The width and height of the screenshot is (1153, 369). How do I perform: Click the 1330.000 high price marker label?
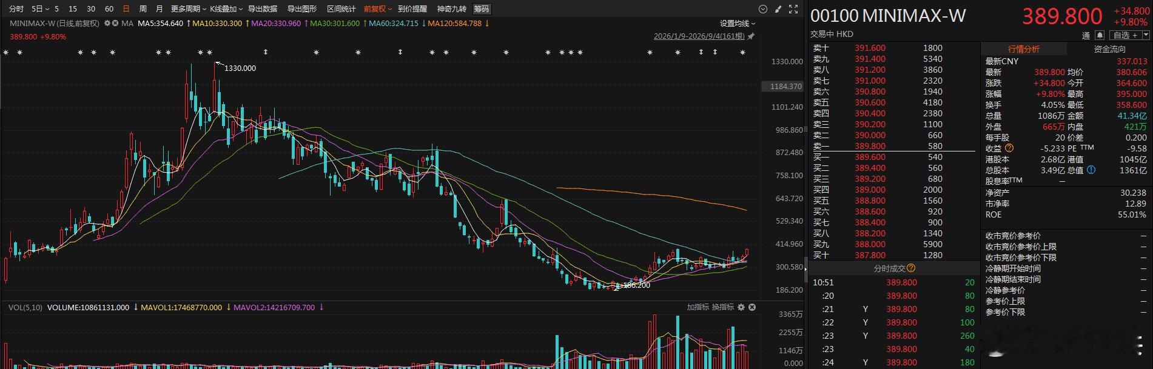coord(240,68)
